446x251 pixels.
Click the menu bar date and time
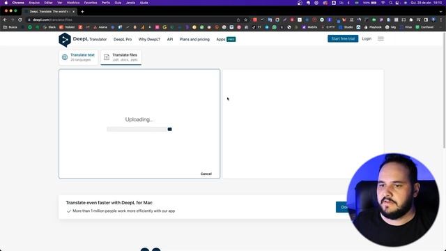[x=426, y=3]
